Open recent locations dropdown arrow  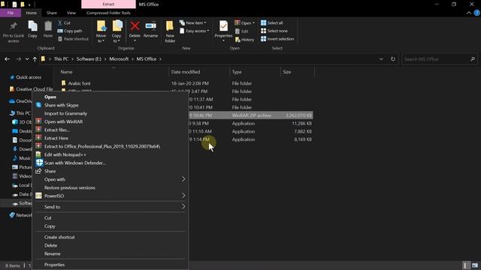click(x=27, y=59)
